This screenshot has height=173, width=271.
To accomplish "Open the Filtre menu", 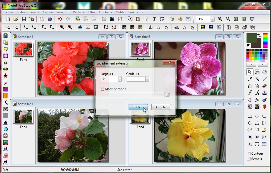I will pos(91,12).
